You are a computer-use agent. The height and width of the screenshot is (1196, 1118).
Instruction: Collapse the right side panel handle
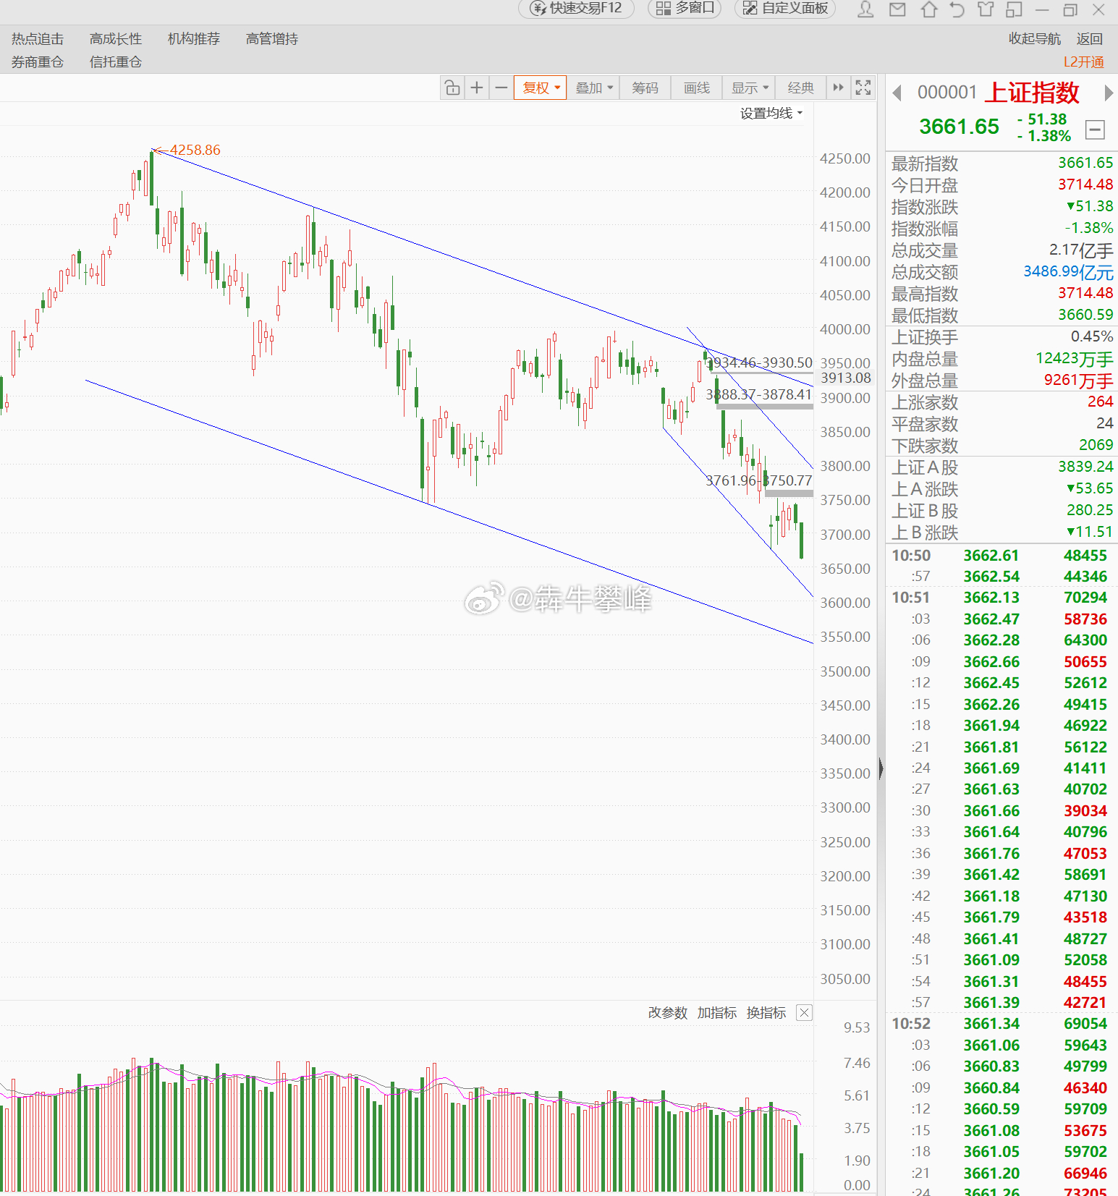tap(881, 768)
